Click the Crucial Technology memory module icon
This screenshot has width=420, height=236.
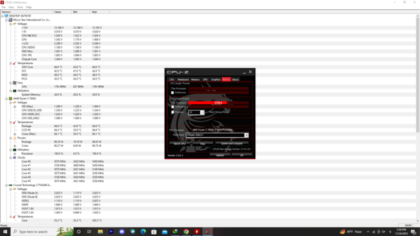(x=10, y=185)
